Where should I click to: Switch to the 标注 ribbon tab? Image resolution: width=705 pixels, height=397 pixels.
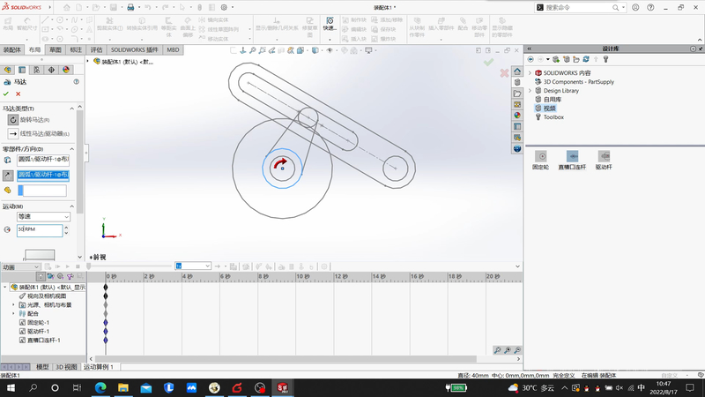76,50
